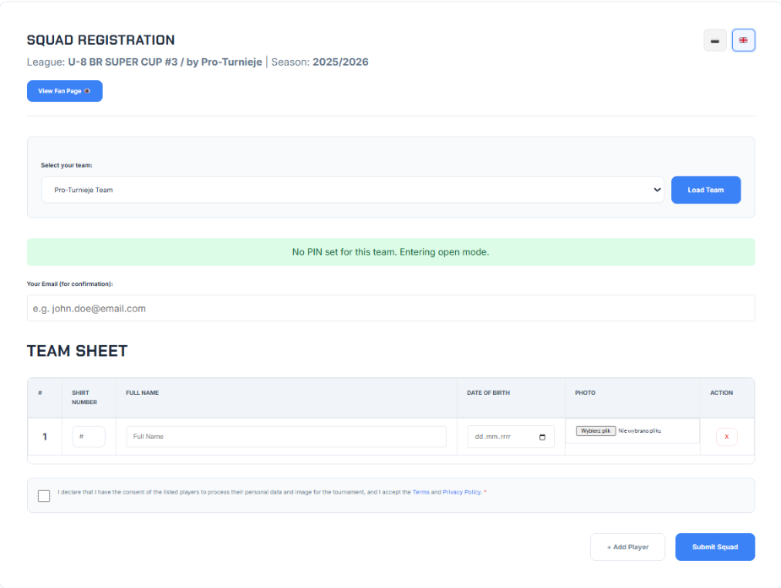
Task: Focus the confirmation email input field
Action: pyautogui.click(x=391, y=309)
